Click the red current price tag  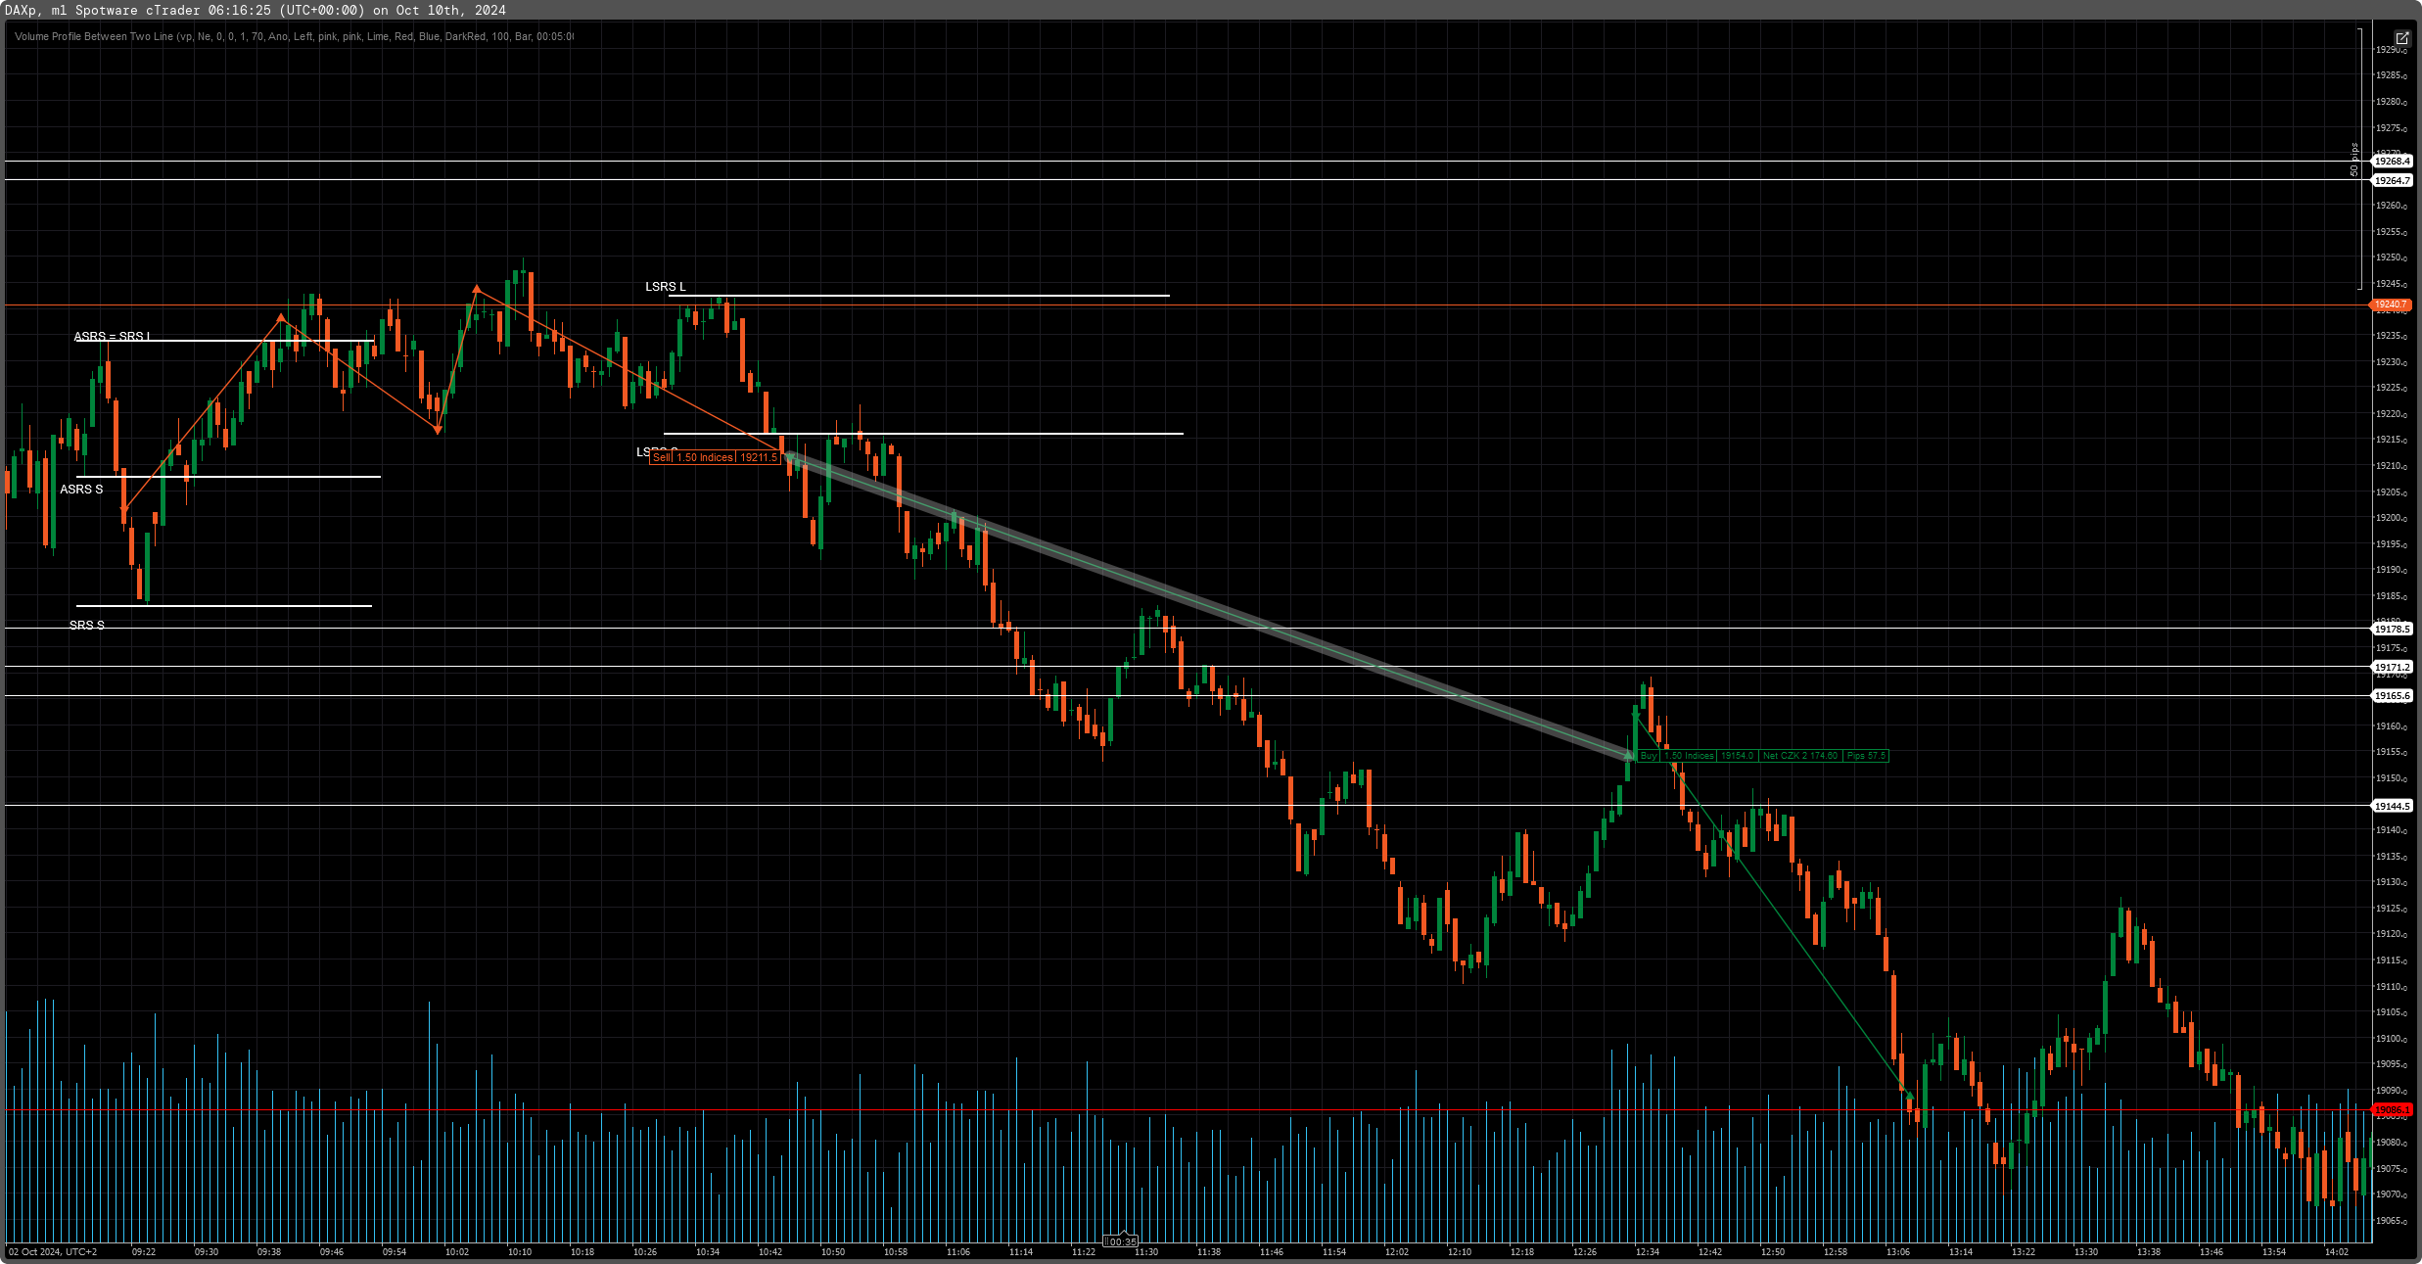point(2391,1110)
